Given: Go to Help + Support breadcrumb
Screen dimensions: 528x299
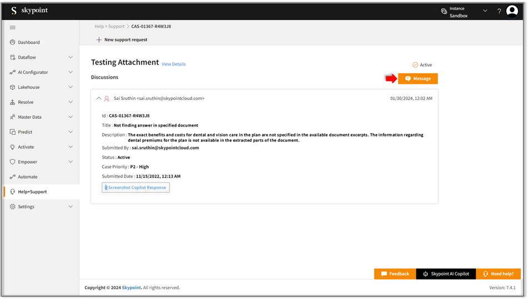Looking at the screenshot, I should (x=109, y=26).
